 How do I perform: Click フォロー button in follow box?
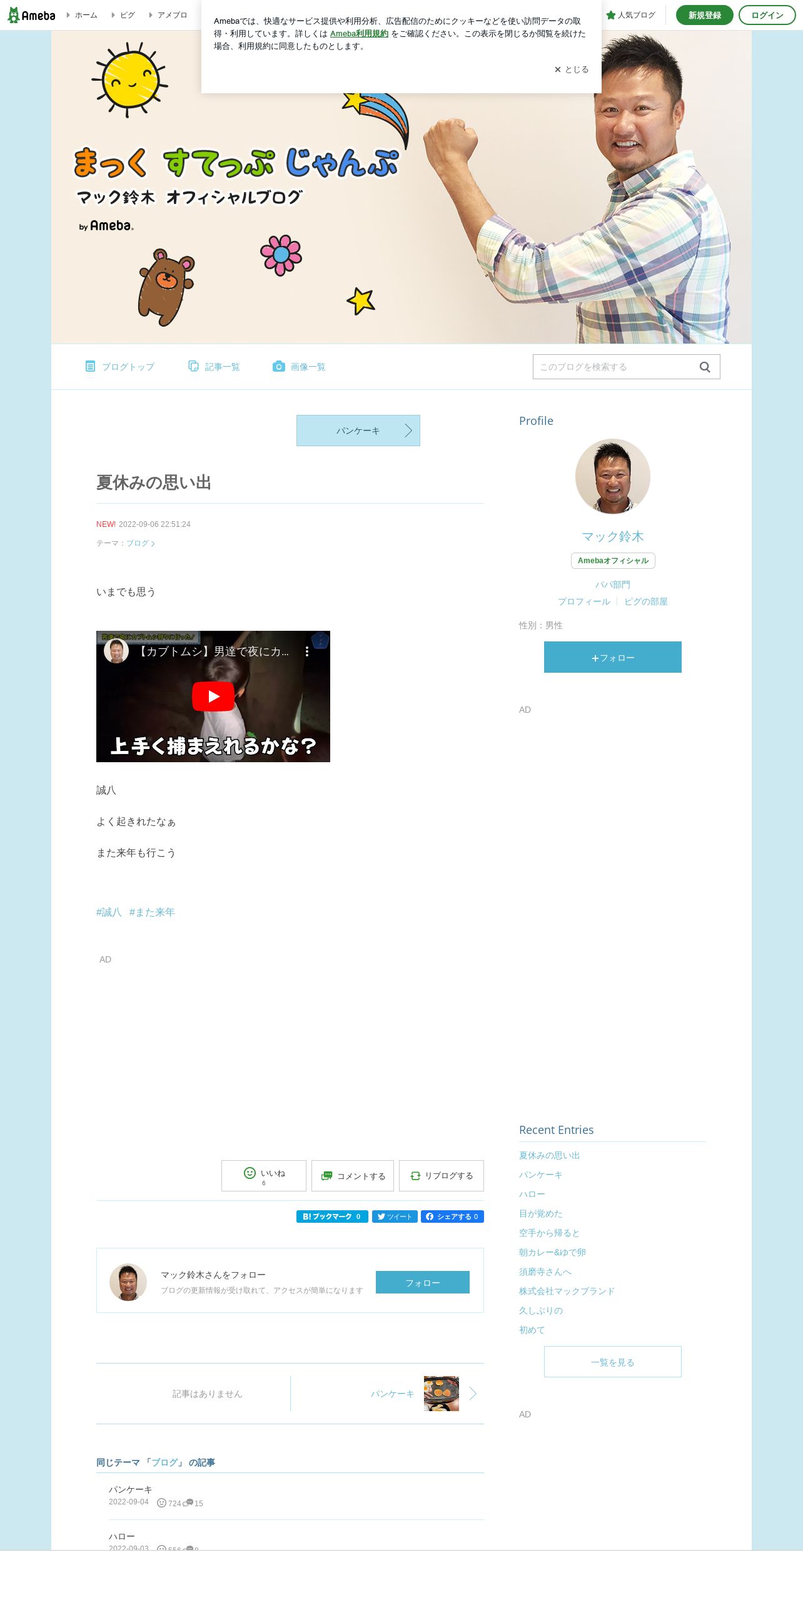[x=423, y=1282]
